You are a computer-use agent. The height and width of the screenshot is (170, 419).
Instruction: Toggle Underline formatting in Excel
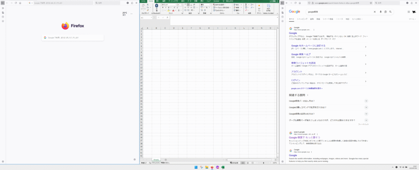[x=169, y=7]
